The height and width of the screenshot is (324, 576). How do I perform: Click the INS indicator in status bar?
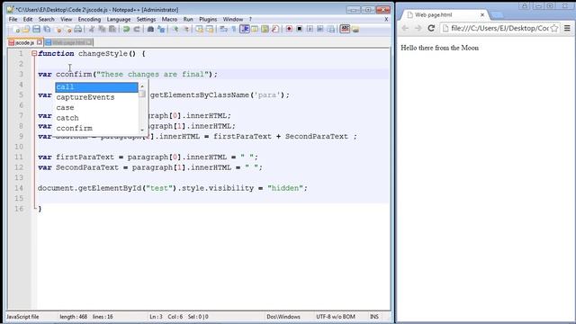374,317
